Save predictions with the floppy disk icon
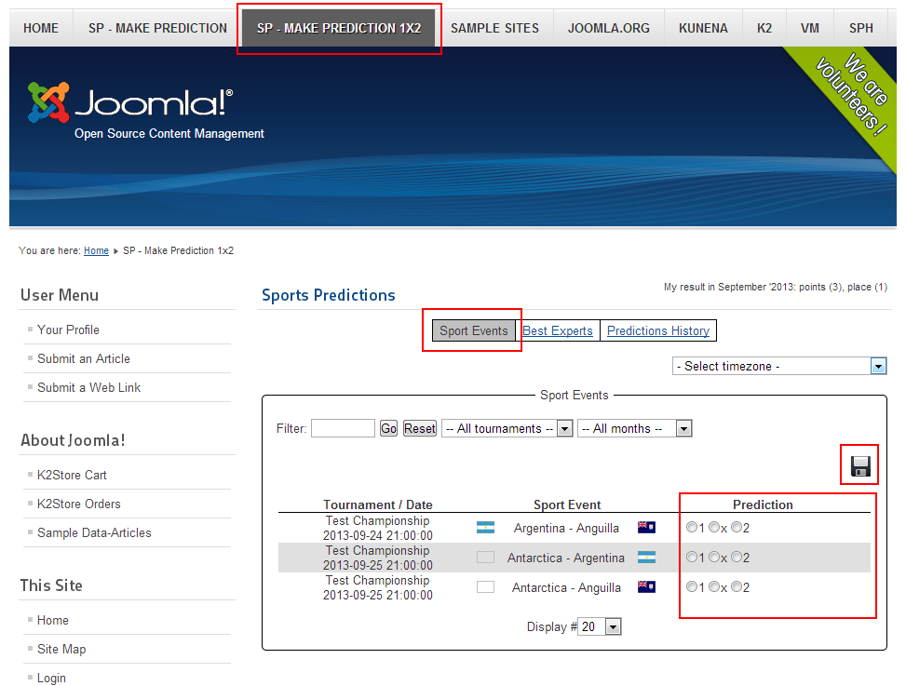The width and height of the screenshot is (906, 686). tap(859, 465)
